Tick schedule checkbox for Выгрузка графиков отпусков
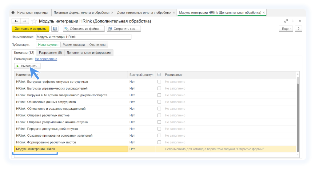The width and height of the screenshot is (315, 169). [159, 82]
